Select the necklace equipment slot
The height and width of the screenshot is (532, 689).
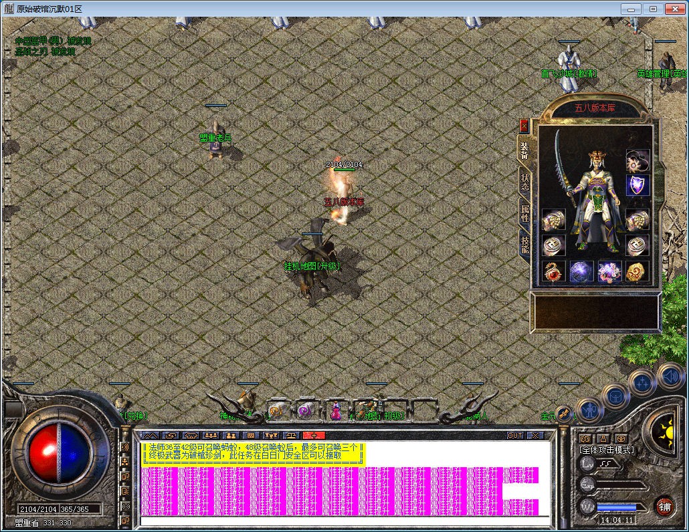pyautogui.click(x=637, y=160)
